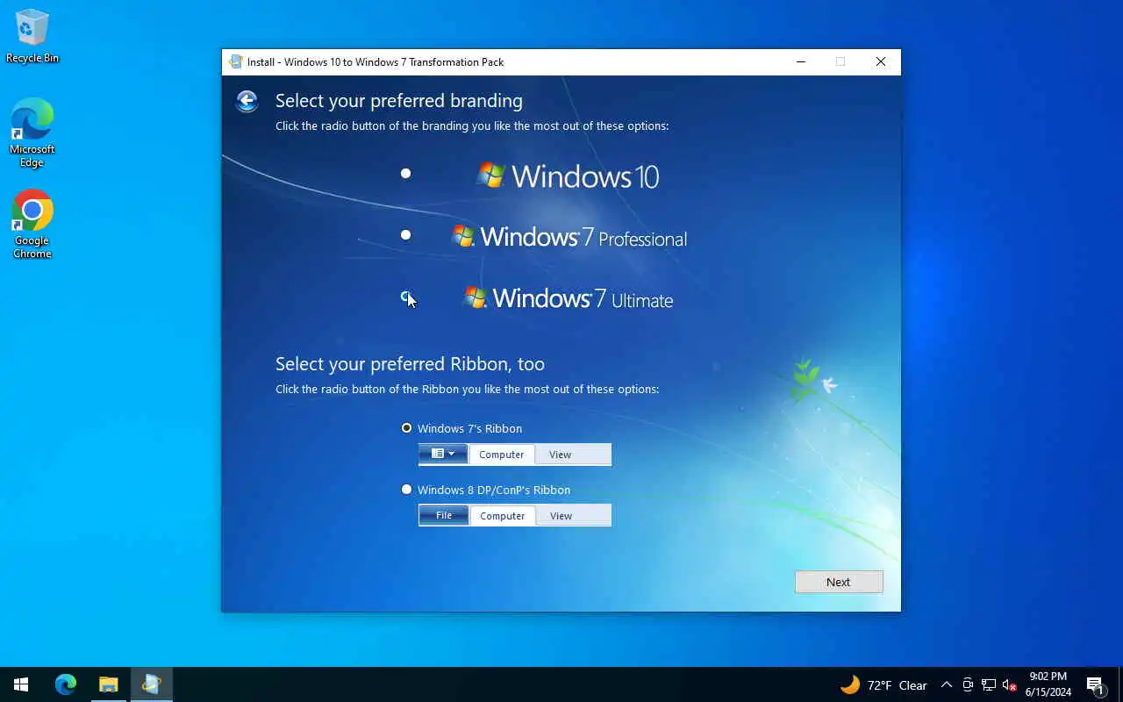Choose the Windows 8 DP/ConP's Ribbon option
This screenshot has height=702, width=1123.
click(485, 490)
